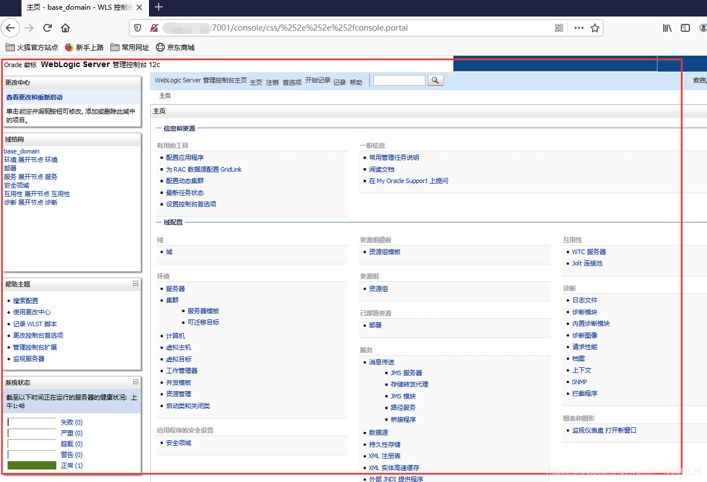This screenshot has width=707, height=482.
Task: Expand the 互用性 node in domain structure
Action: (x=37, y=194)
